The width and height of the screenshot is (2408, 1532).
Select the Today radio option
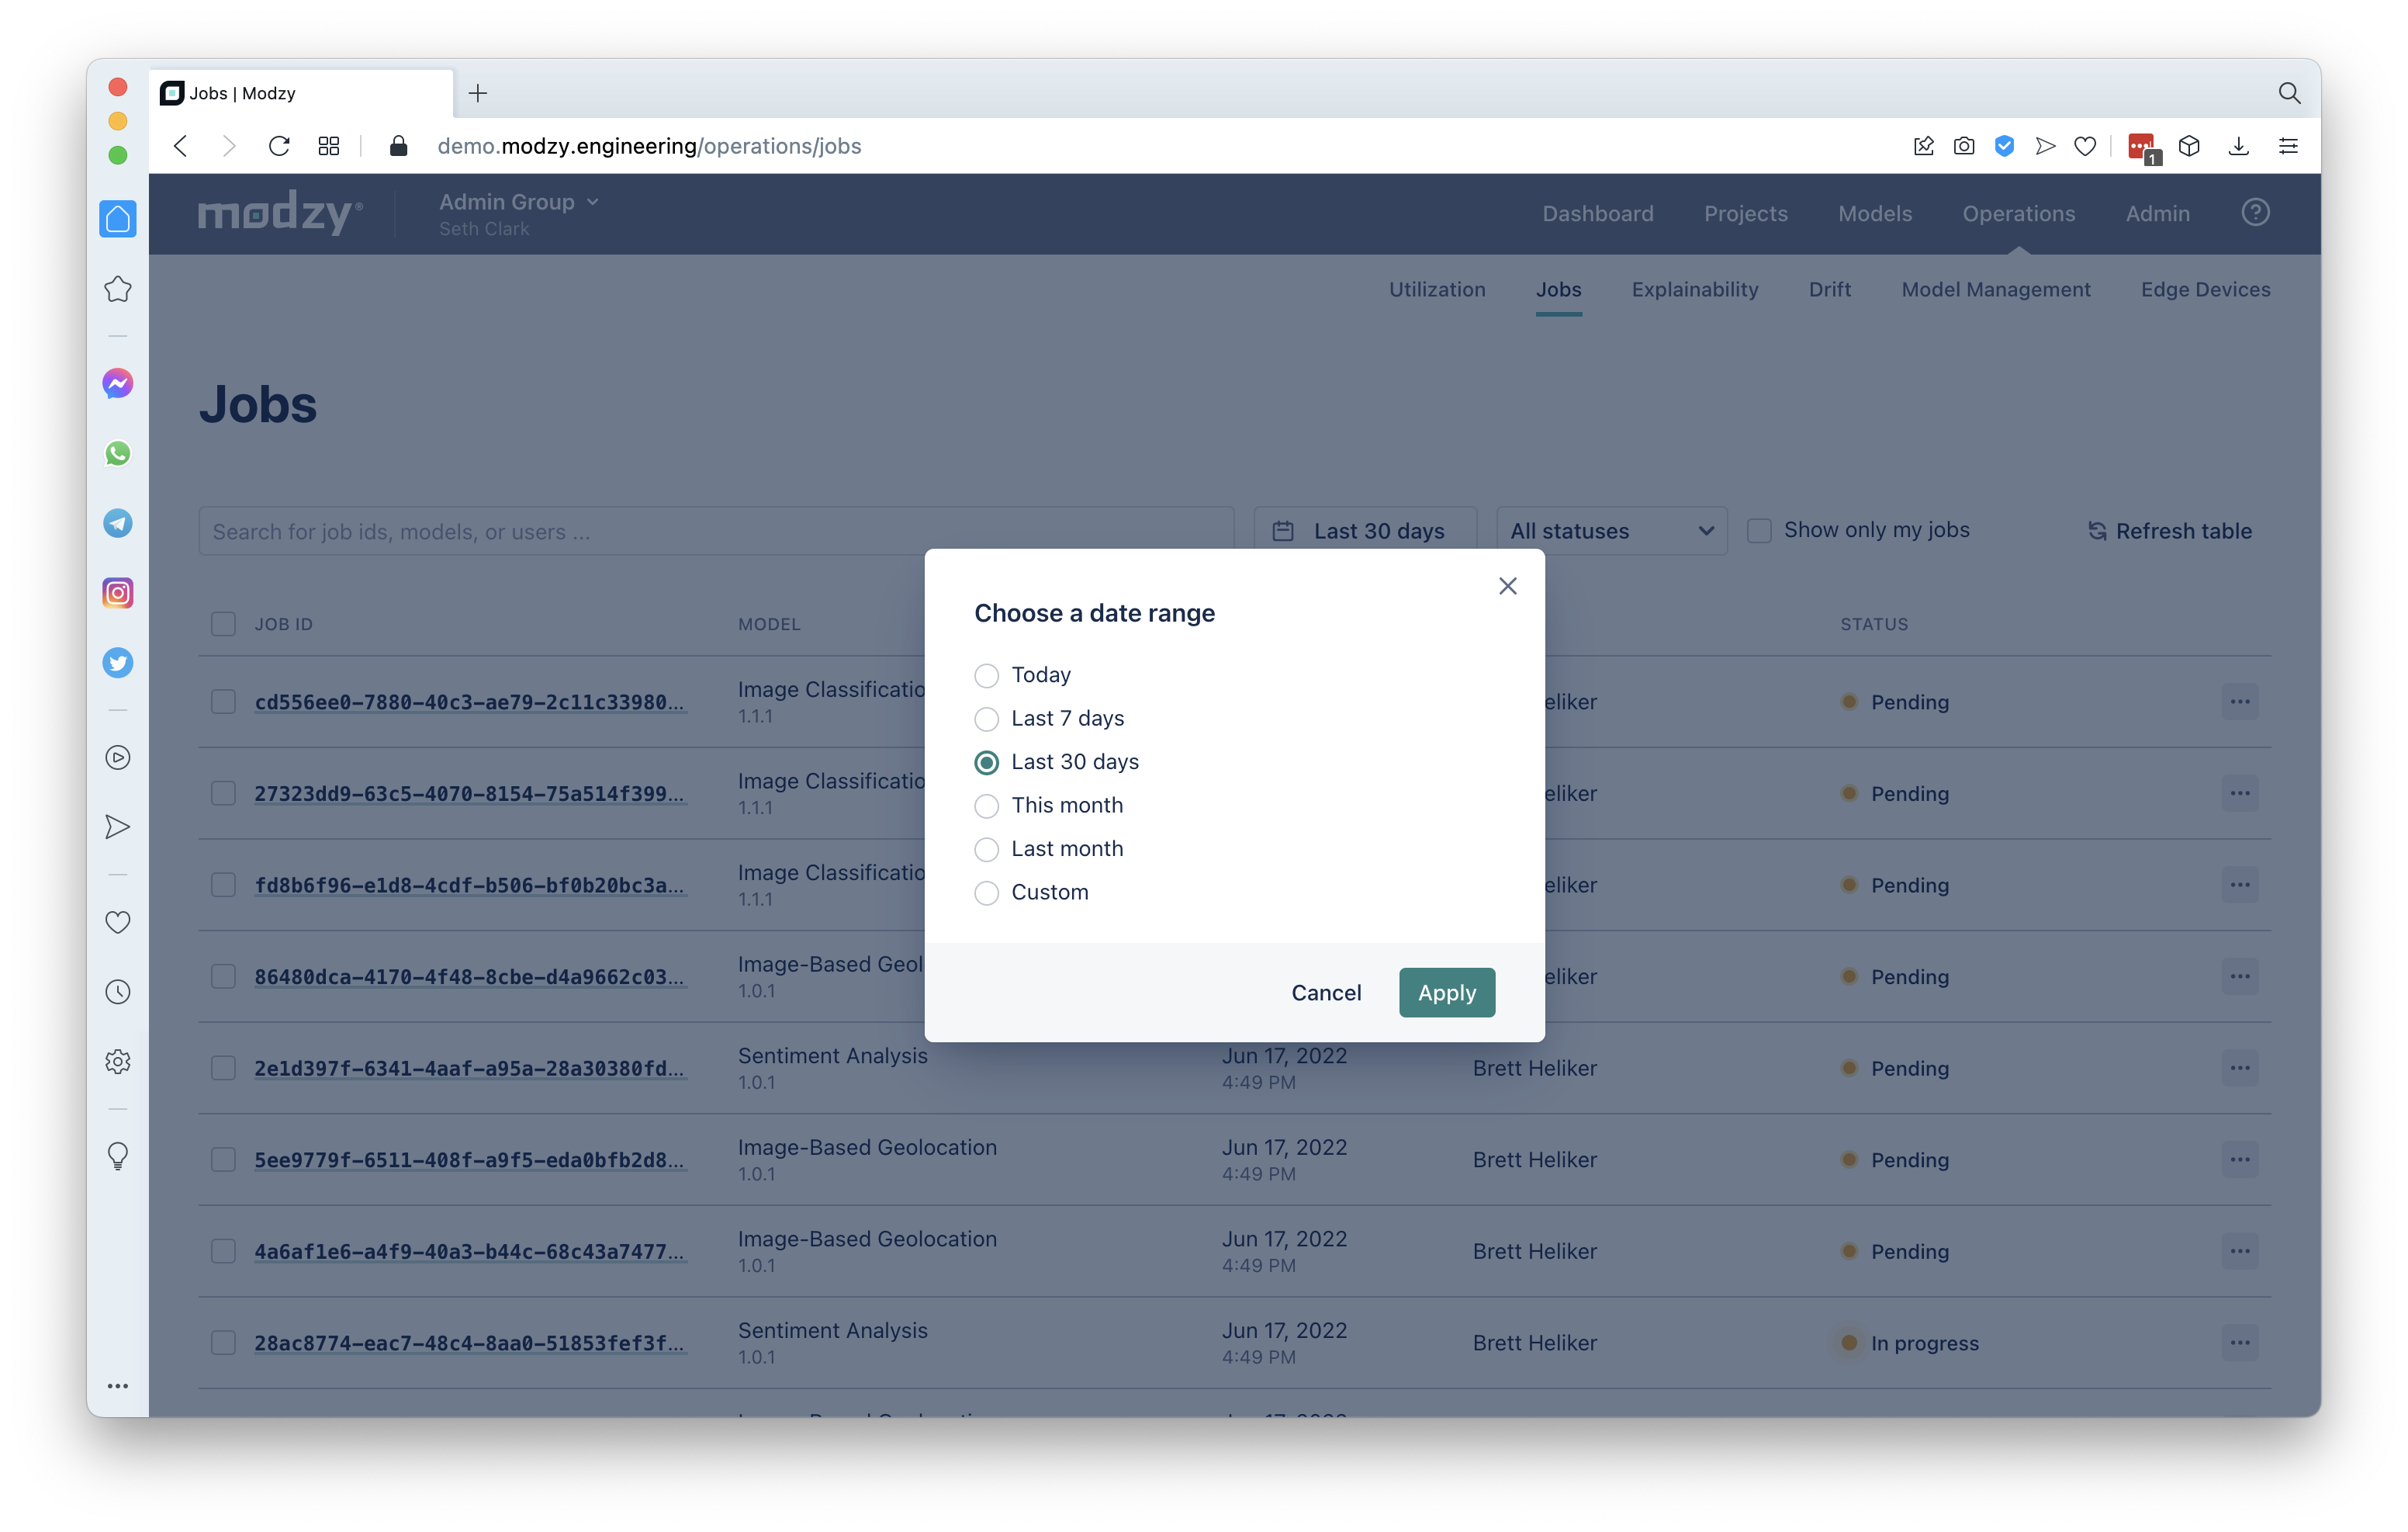point(986,675)
